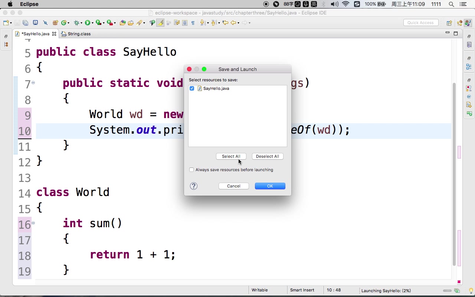
Task: Click the New Java Class icon
Action: pyautogui.click(x=63, y=23)
